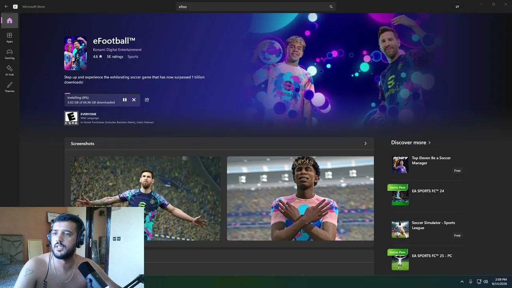Click the ESRB Everyone rating badge
Image resolution: width=512 pixels, height=288 pixels.
(71, 118)
